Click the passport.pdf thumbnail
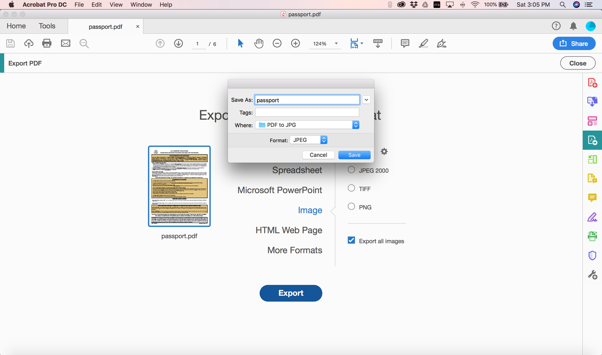Image resolution: width=602 pixels, height=355 pixels. click(179, 186)
